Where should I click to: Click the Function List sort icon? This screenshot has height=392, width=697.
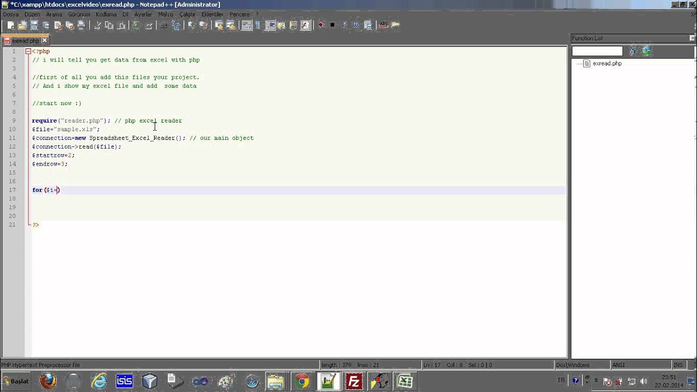(633, 51)
